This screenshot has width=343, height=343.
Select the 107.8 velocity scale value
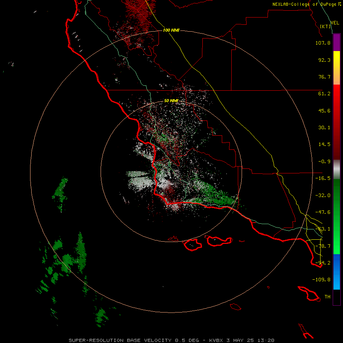(x=323, y=43)
